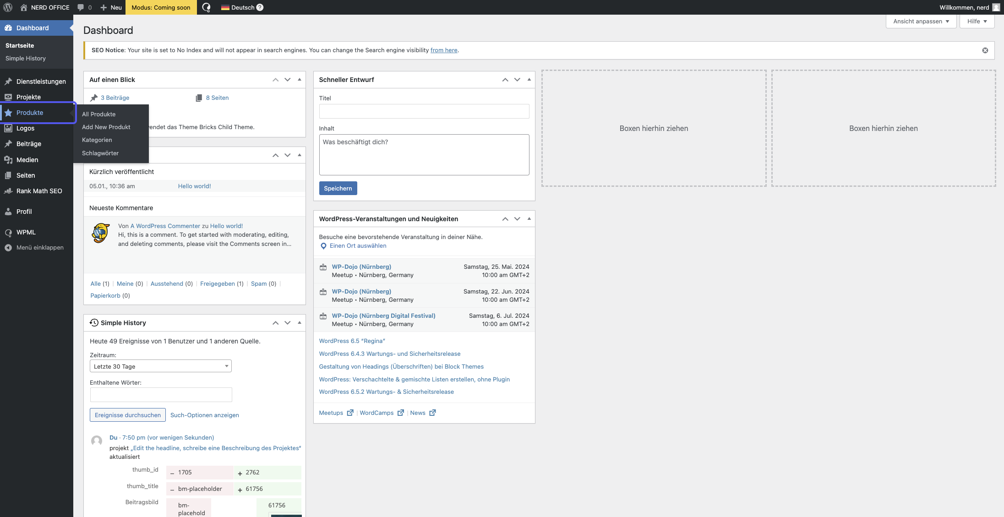Click the Produkte star icon
1004x517 pixels.
tap(8, 113)
